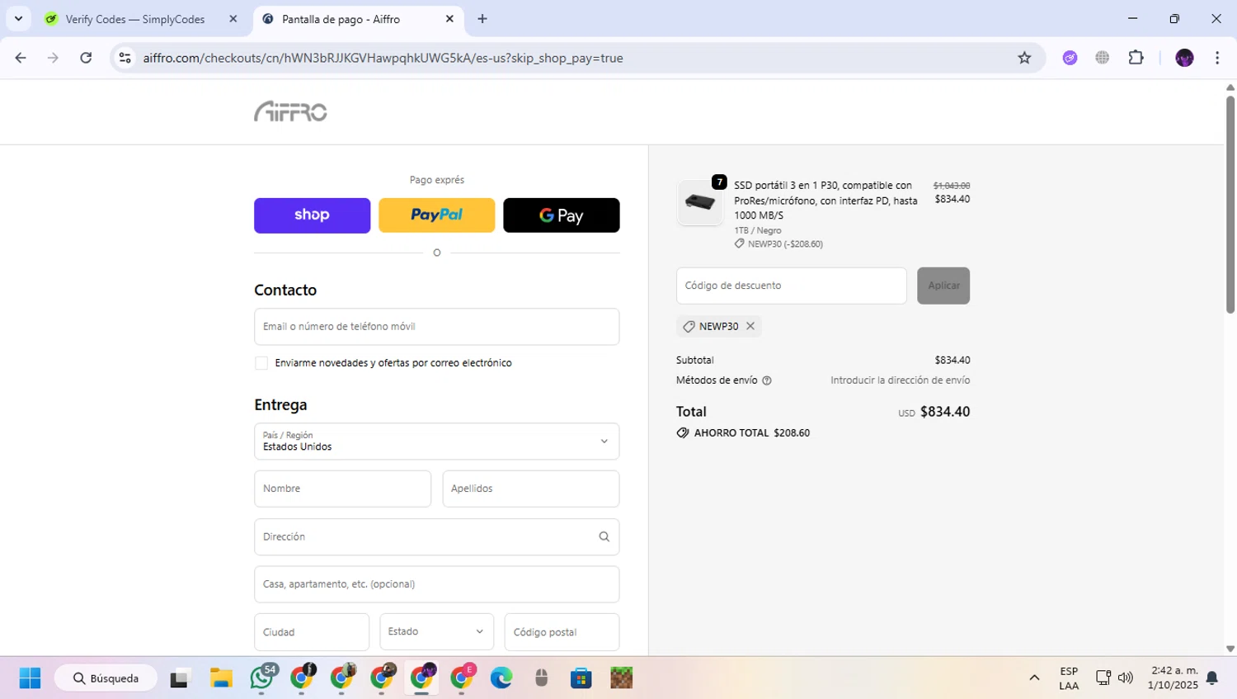Image resolution: width=1237 pixels, height=699 pixels.
Task: Click the Aplicar discount button
Action: [943, 286]
